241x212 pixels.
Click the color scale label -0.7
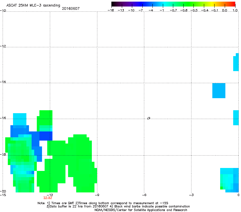tap(173, 10)
